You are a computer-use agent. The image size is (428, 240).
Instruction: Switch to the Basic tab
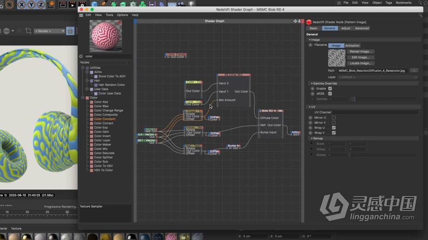point(313,28)
